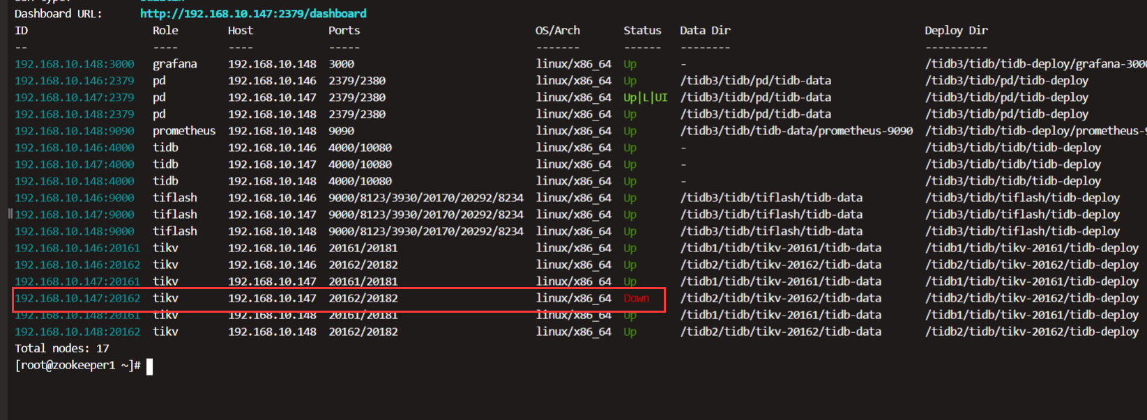Click ID 192.168.10.146:20162

tap(77, 265)
